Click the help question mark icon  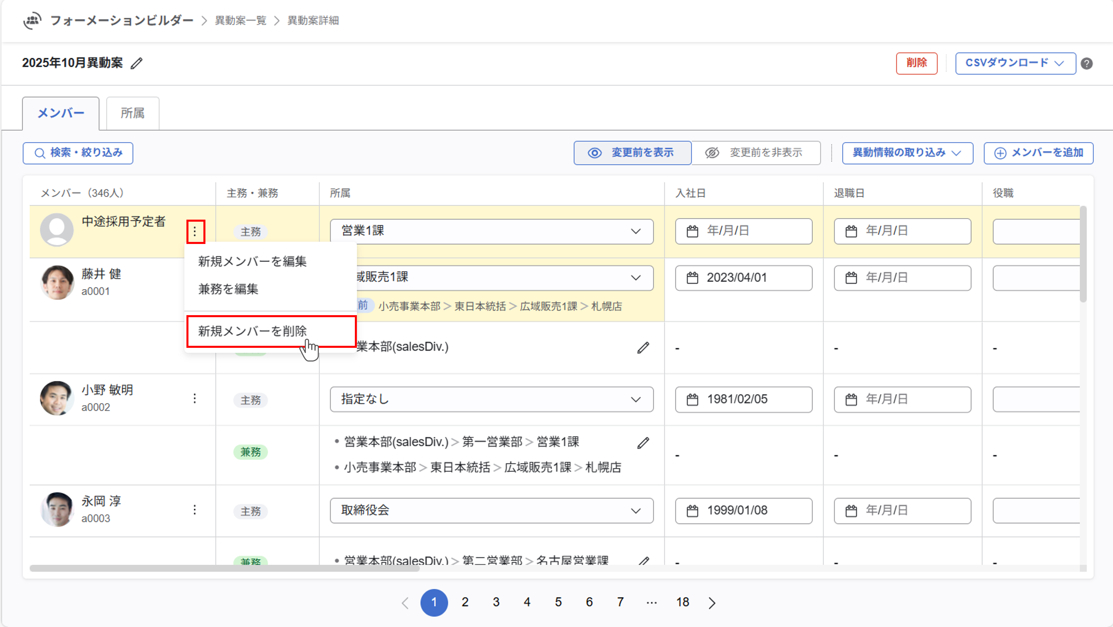click(x=1087, y=64)
